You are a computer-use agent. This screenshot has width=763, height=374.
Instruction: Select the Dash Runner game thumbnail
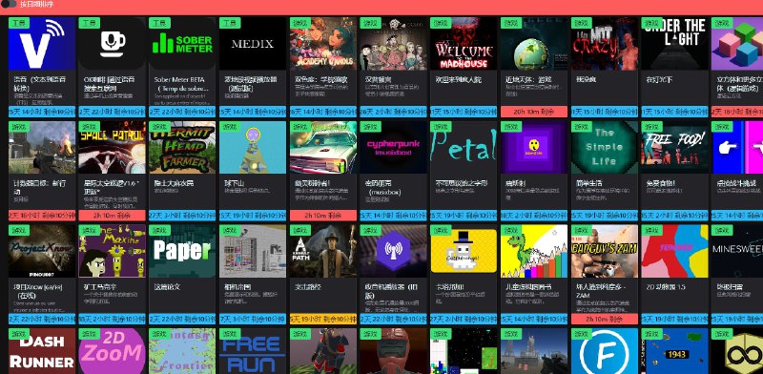point(42,351)
